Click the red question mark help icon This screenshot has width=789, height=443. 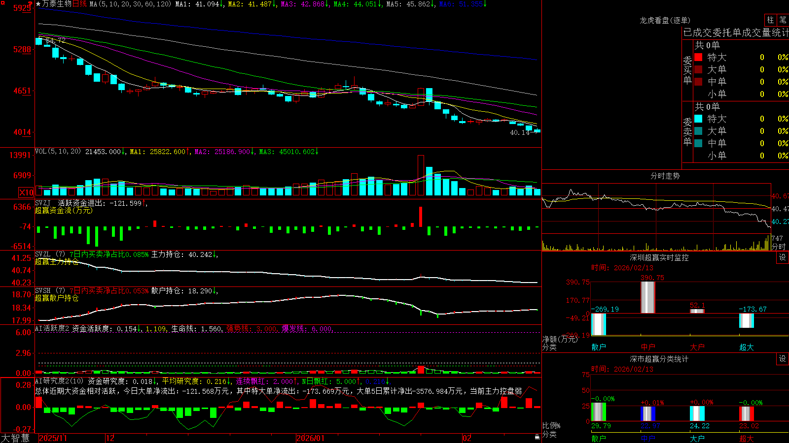[30, 3]
